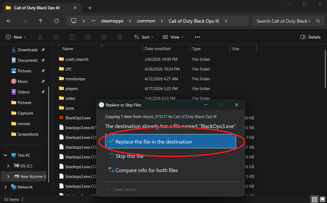
Task: Open the New item menu
Action: [x=16, y=37]
